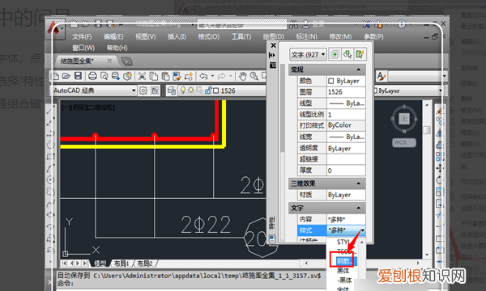Open Plot Preview from toolbar
The width and height of the screenshot is (486, 291).
click(x=104, y=76)
